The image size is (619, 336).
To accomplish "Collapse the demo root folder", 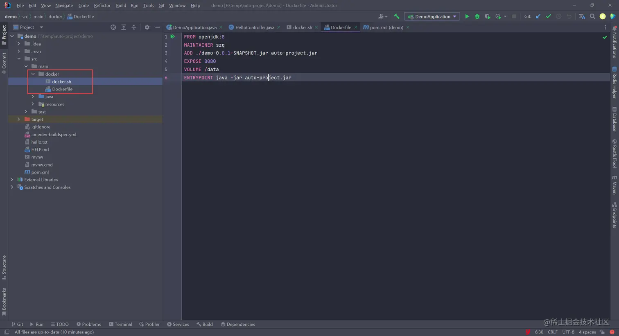I will (x=12, y=36).
